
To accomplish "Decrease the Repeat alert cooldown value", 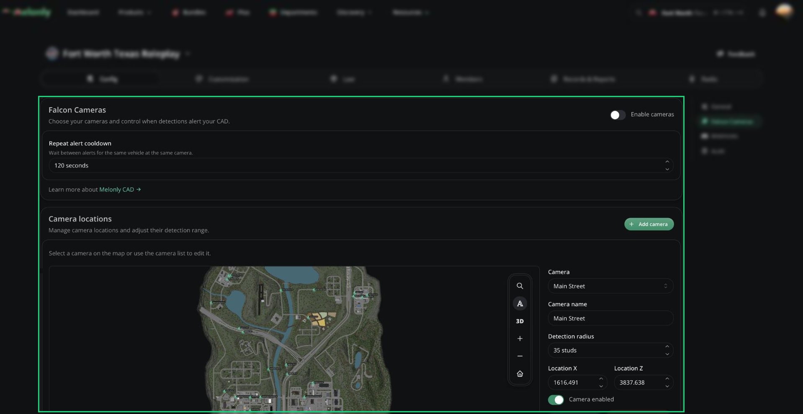I will click(x=667, y=169).
